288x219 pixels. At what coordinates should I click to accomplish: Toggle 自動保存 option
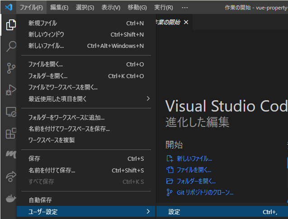(86, 200)
